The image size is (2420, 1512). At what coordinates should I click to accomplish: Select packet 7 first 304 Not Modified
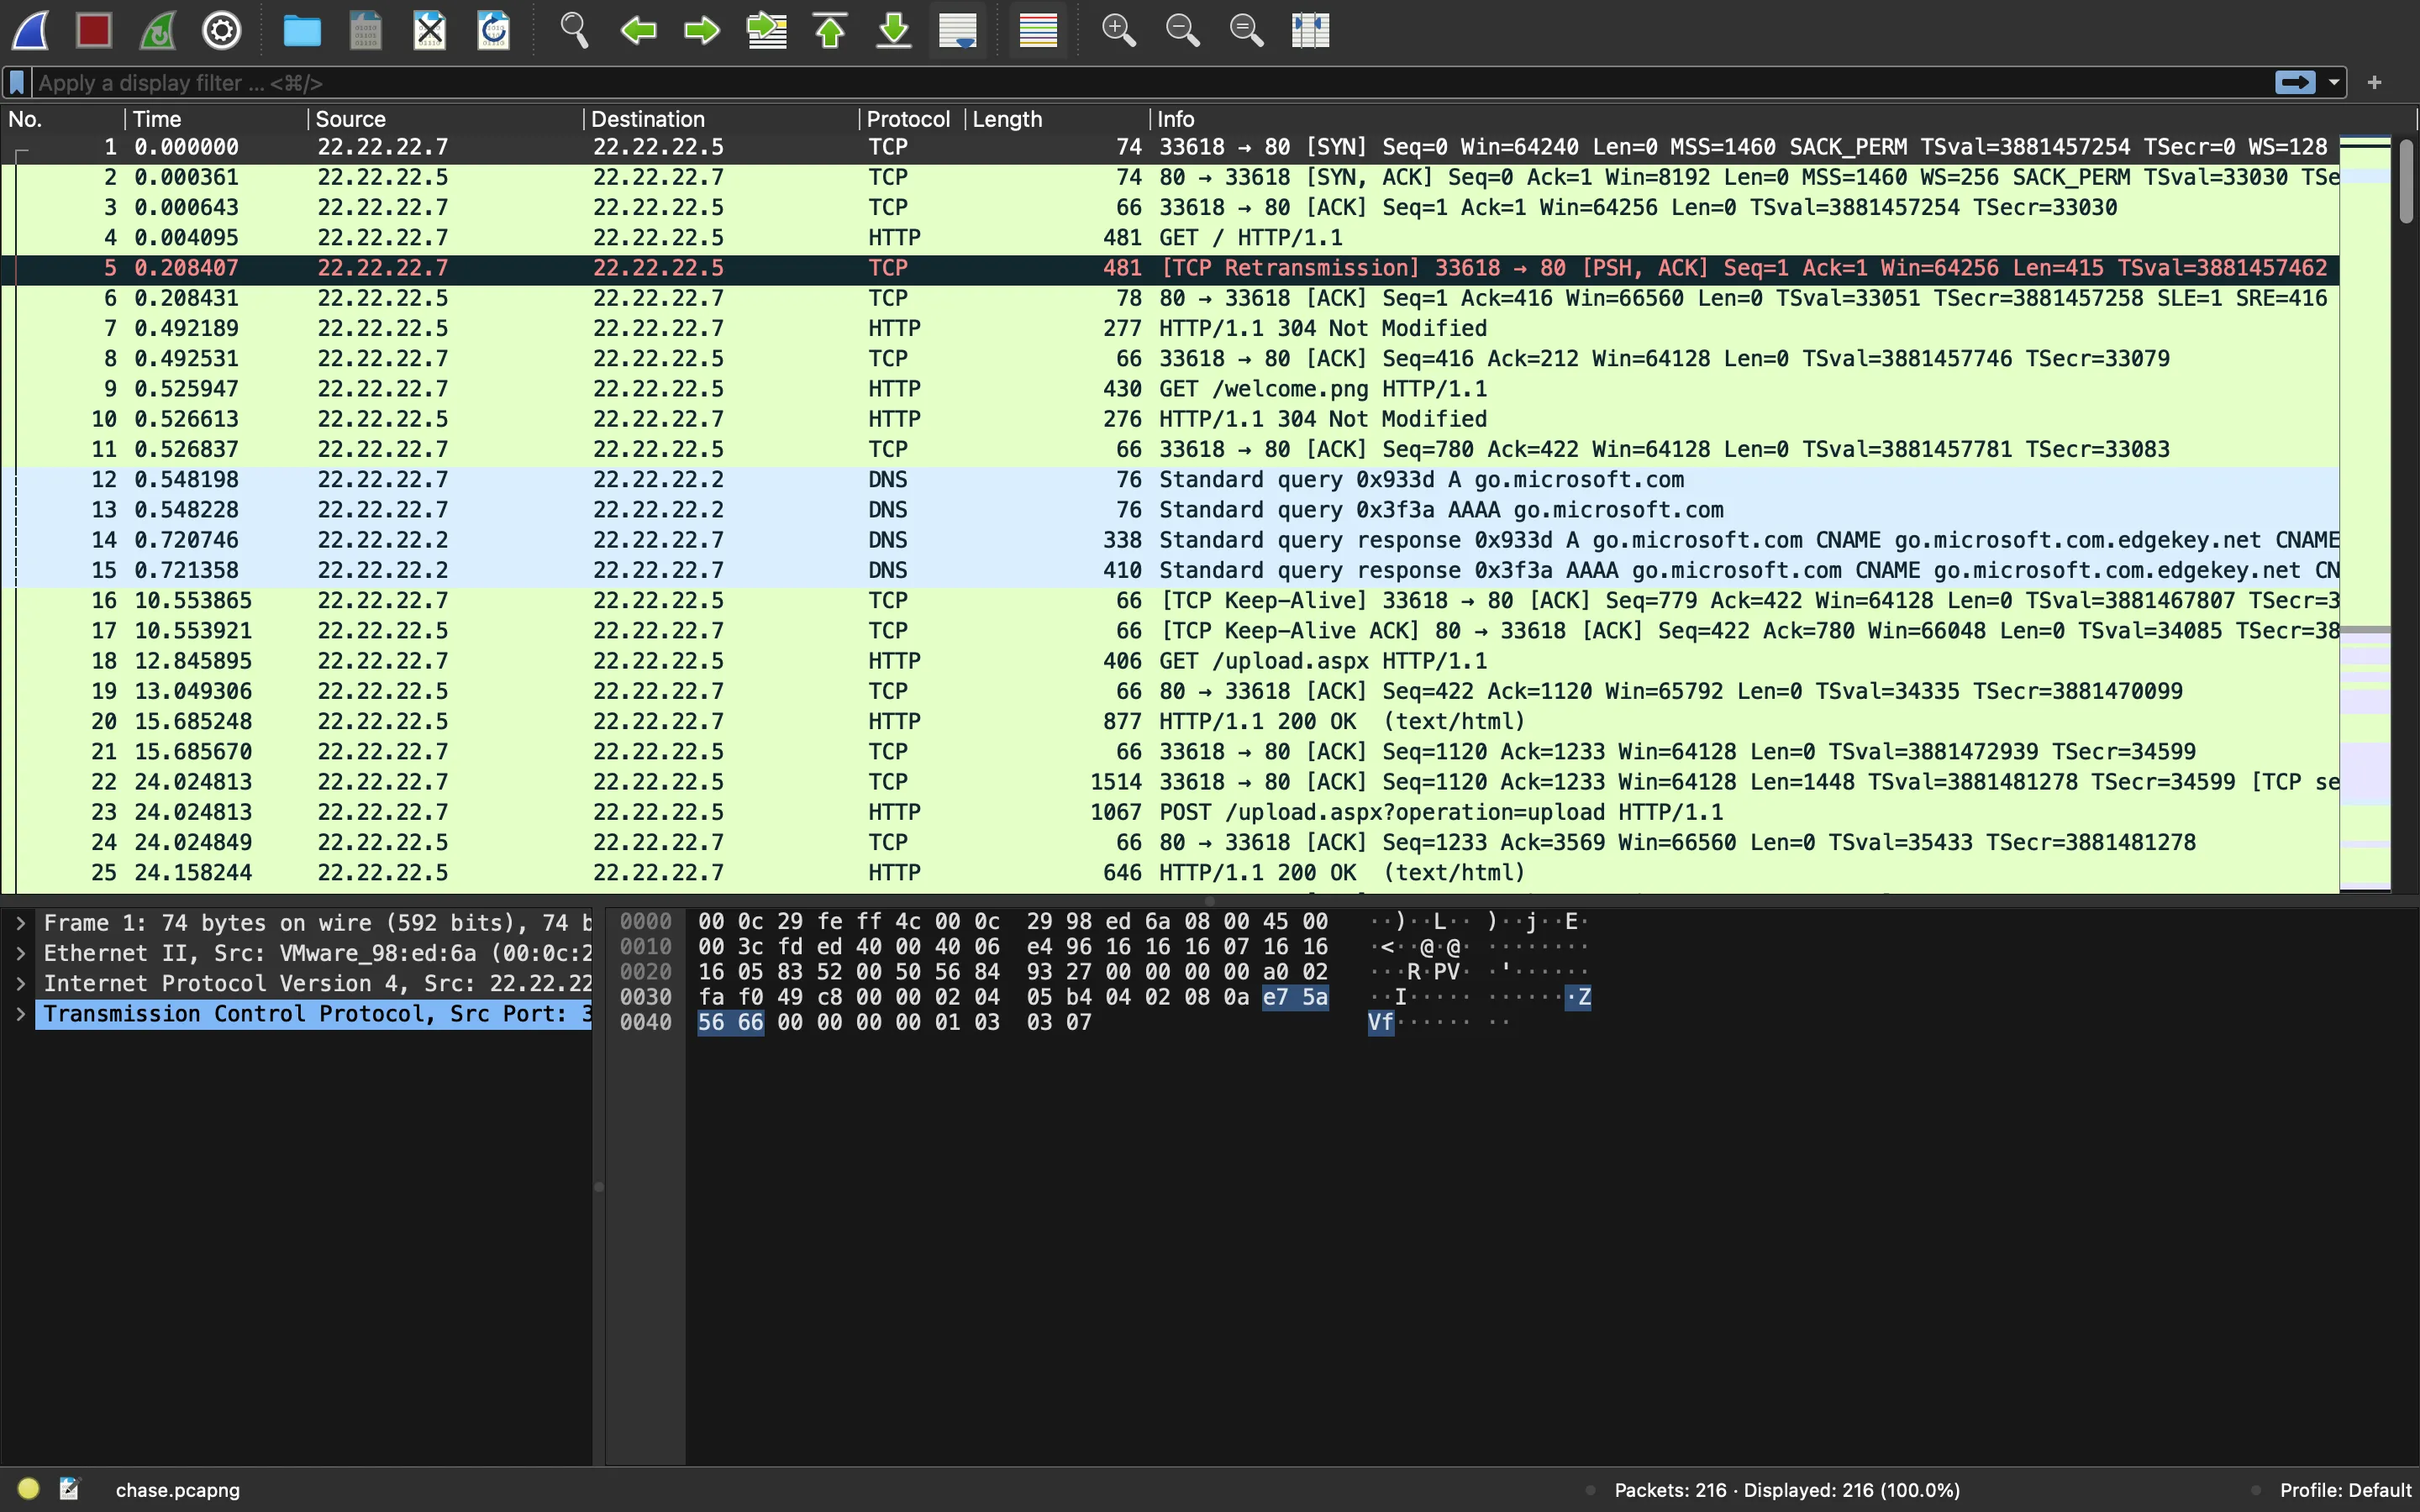click(1170, 328)
